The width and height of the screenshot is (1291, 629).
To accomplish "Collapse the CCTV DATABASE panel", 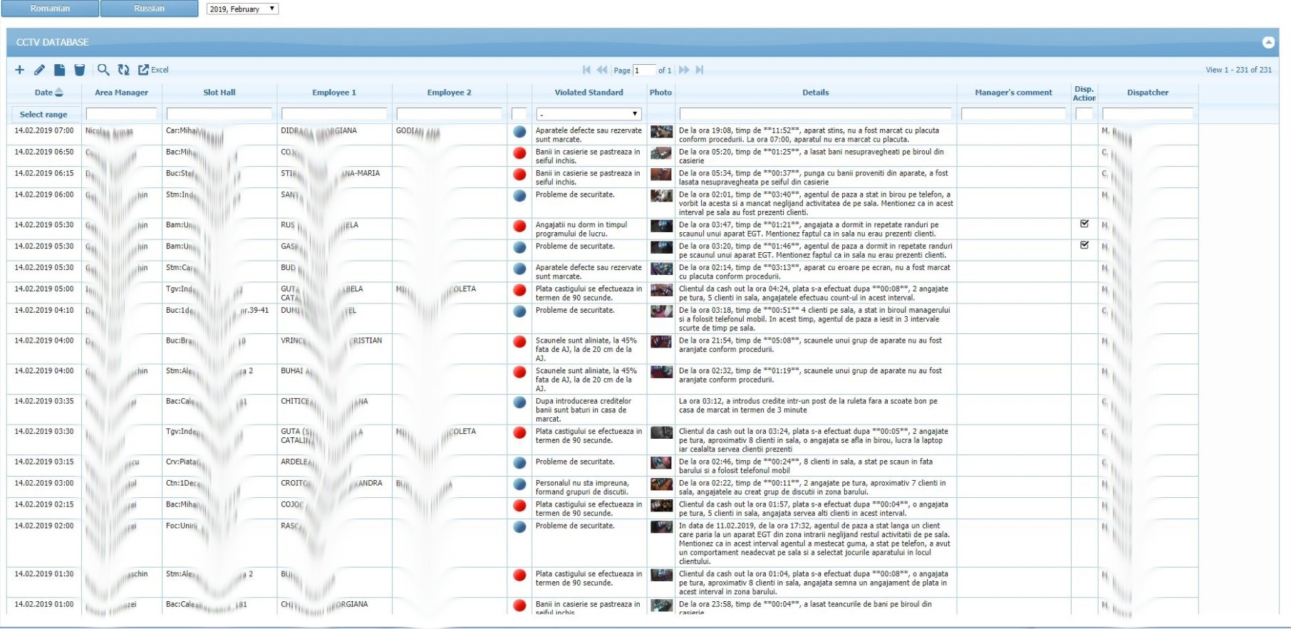I will [1268, 42].
